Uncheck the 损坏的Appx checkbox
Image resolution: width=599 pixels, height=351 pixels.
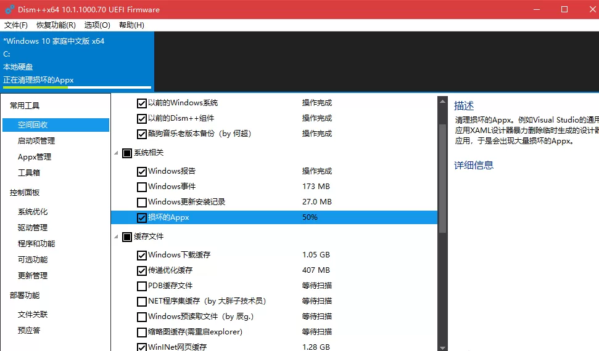point(142,217)
